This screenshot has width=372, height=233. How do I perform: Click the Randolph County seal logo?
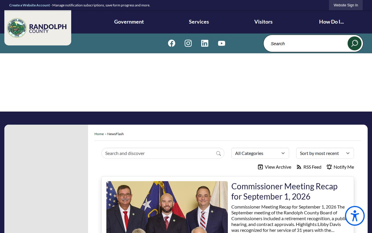pyautogui.click(x=17, y=28)
